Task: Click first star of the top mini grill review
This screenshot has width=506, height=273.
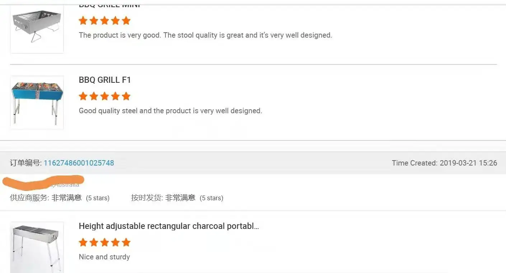Action: click(83, 21)
